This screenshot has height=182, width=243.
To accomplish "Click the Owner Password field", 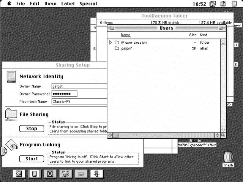I will point(64,94).
